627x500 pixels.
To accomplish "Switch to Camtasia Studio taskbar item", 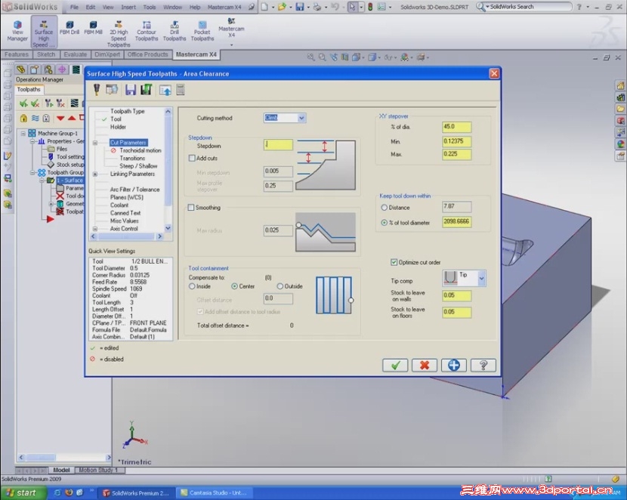I will point(214,492).
